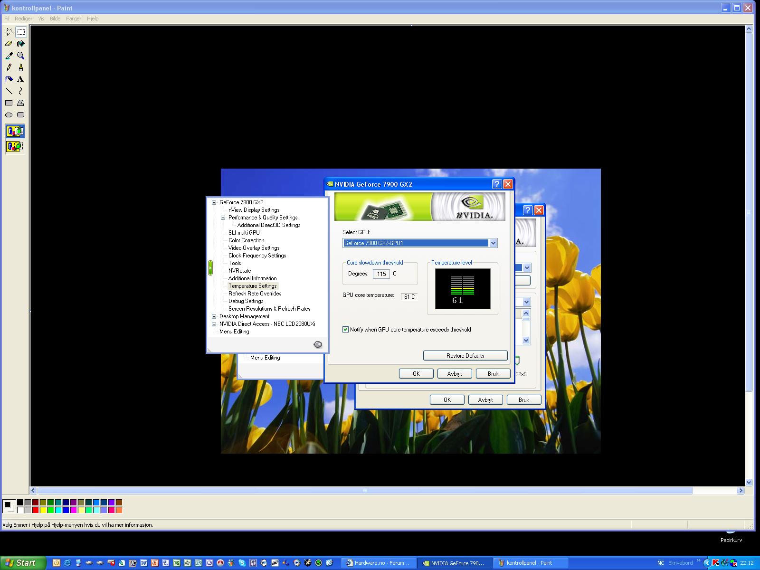Image resolution: width=760 pixels, height=570 pixels.
Task: Choose the Eraser tool
Action: [x=9, y=44]
